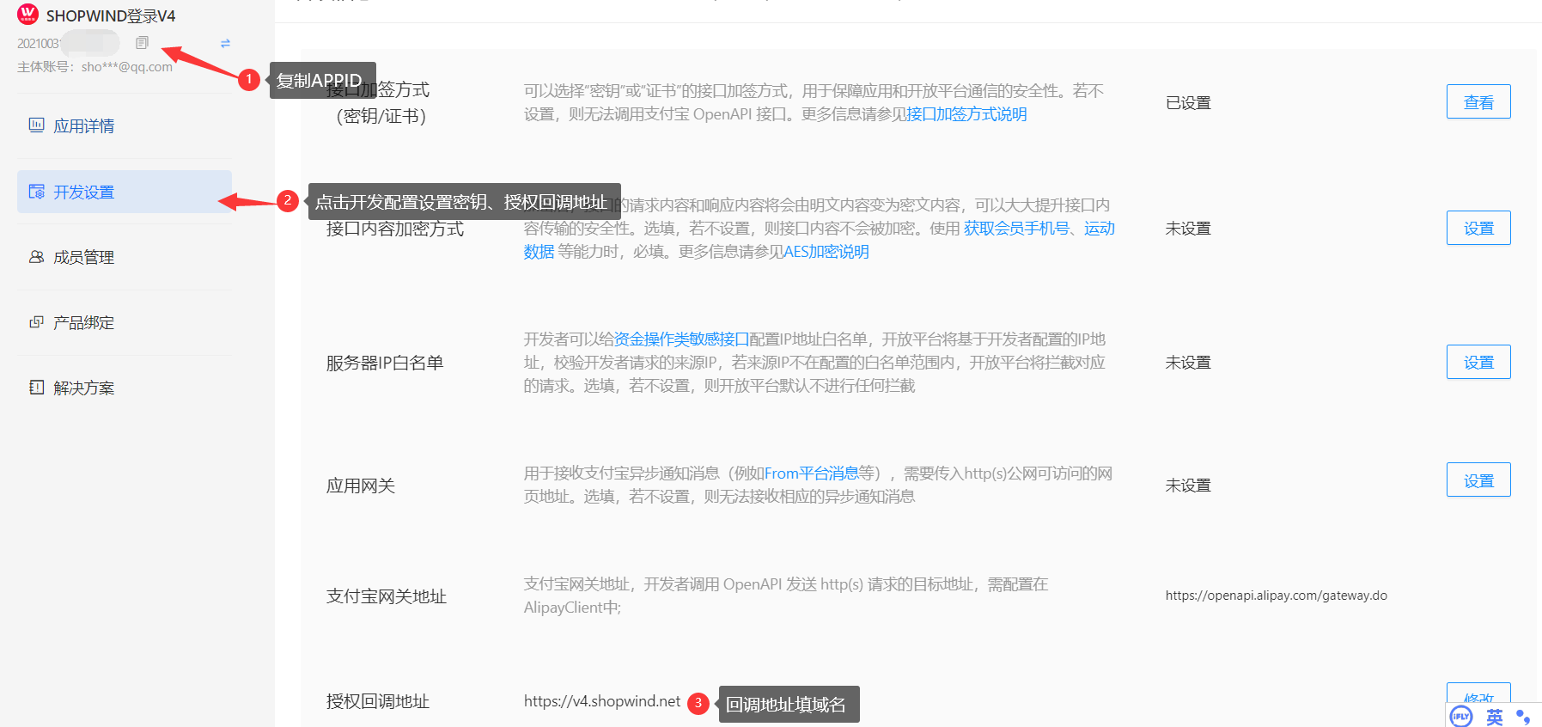This screenshot has width=1542, height=727.
Task: Click 设置 button for 服务器IP白名单
Action: coord(1478,362)
